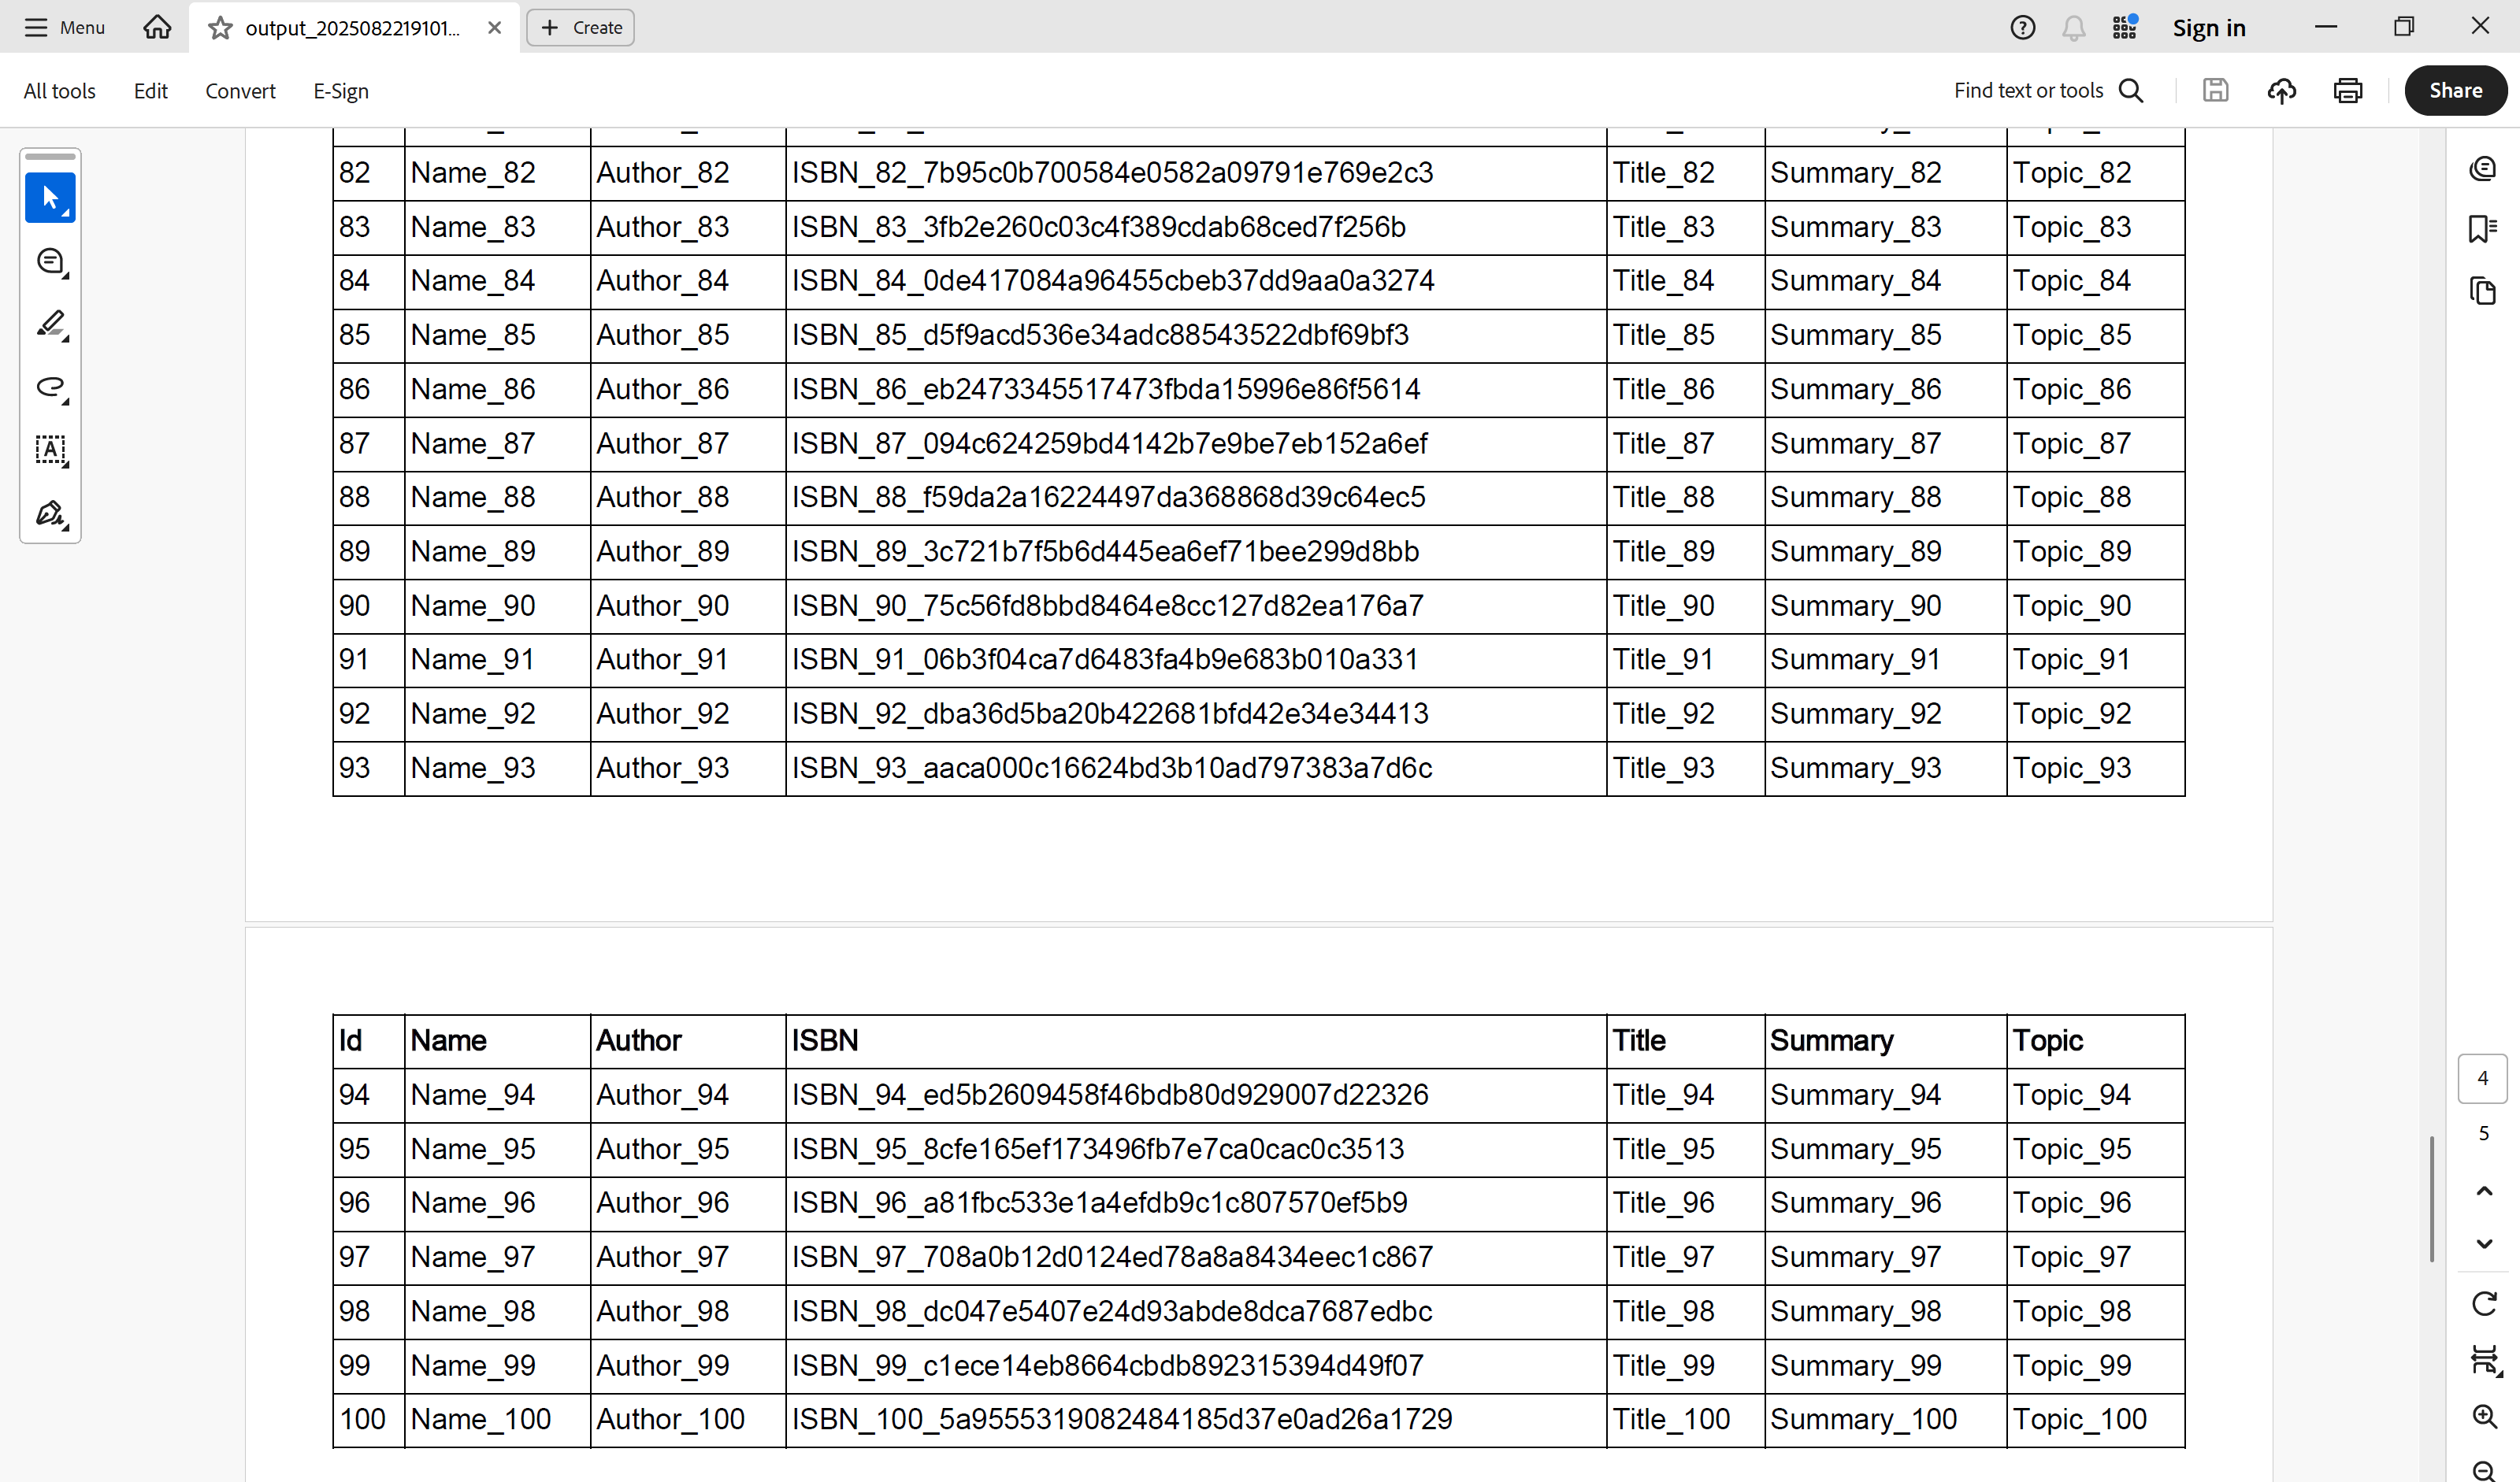Viewport: 2520px width, 1482px height.
Task: Click the Print icon
Action: pos(2347,91)
